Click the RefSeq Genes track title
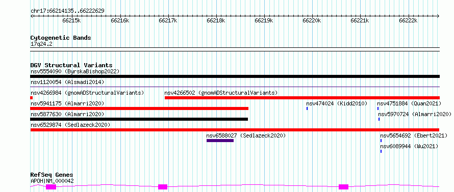 [52, 175]
